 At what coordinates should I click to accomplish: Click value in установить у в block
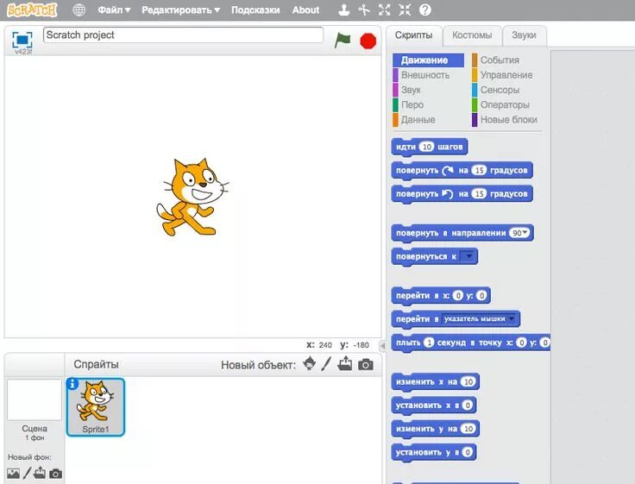click(x=468, y=452)
